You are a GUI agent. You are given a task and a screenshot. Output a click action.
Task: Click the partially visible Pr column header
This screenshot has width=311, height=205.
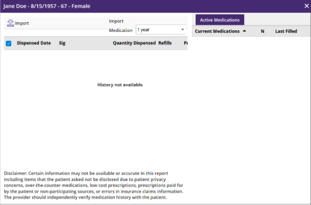[x=186, y=43]
